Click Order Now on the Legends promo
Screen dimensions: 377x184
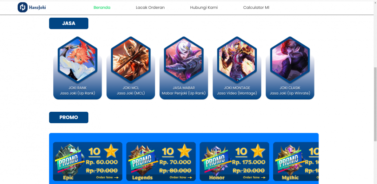coord(181,177)
